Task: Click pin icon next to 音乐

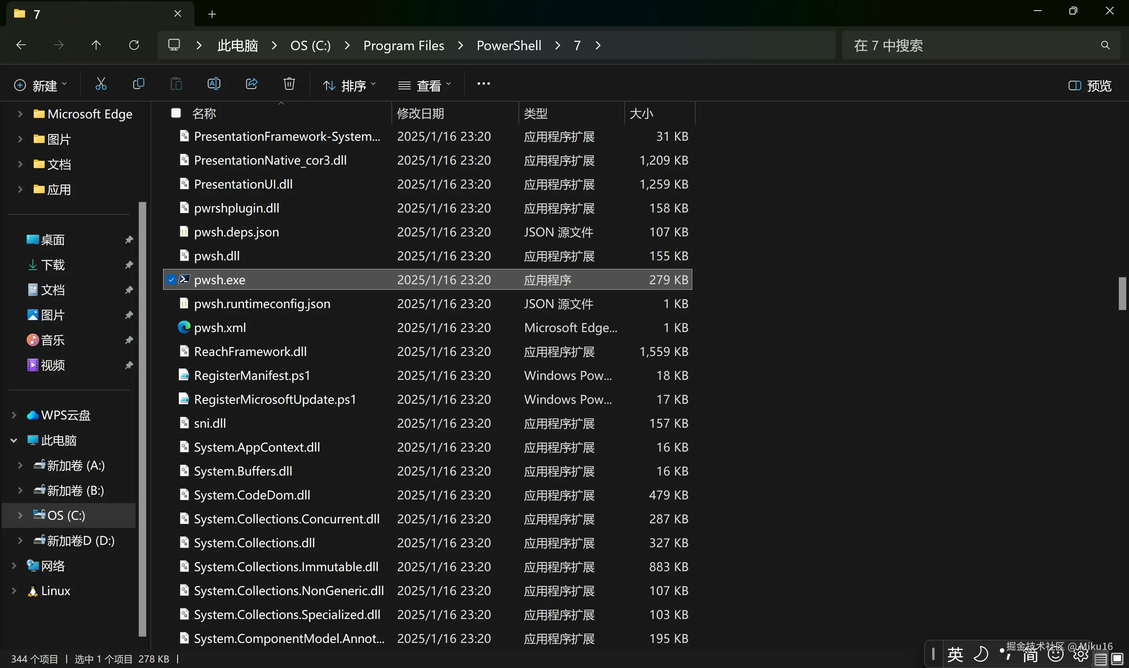Action: 129,340
